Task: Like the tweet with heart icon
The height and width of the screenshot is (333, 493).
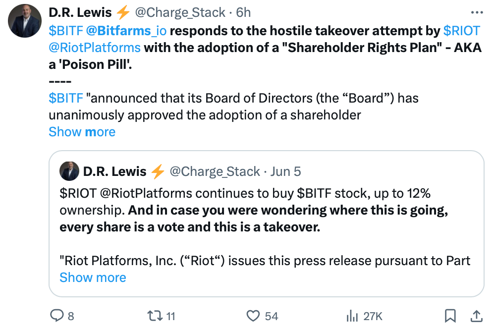Action: coord(253,316)
